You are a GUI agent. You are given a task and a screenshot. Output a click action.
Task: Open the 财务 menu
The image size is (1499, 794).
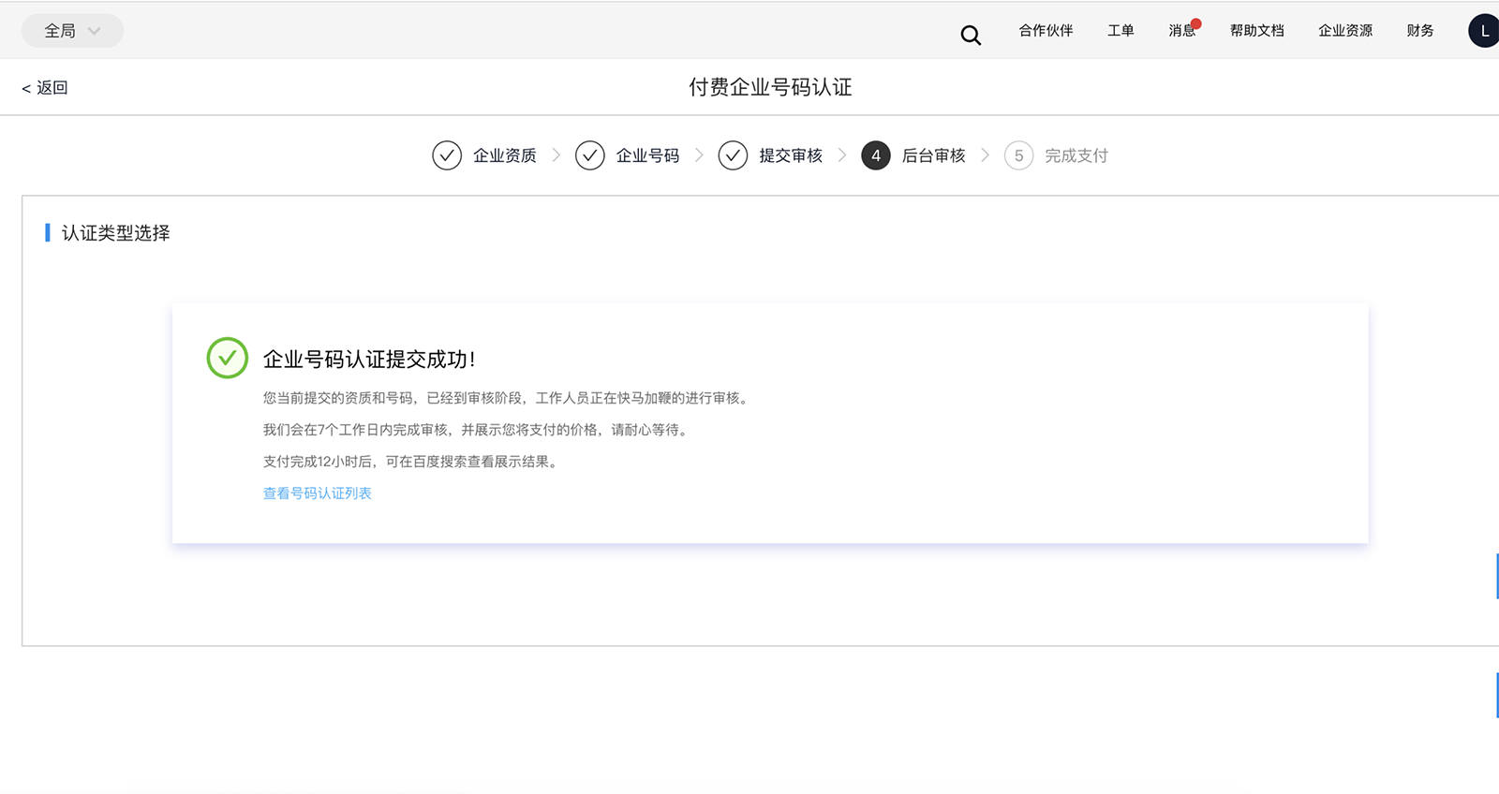1420,31
